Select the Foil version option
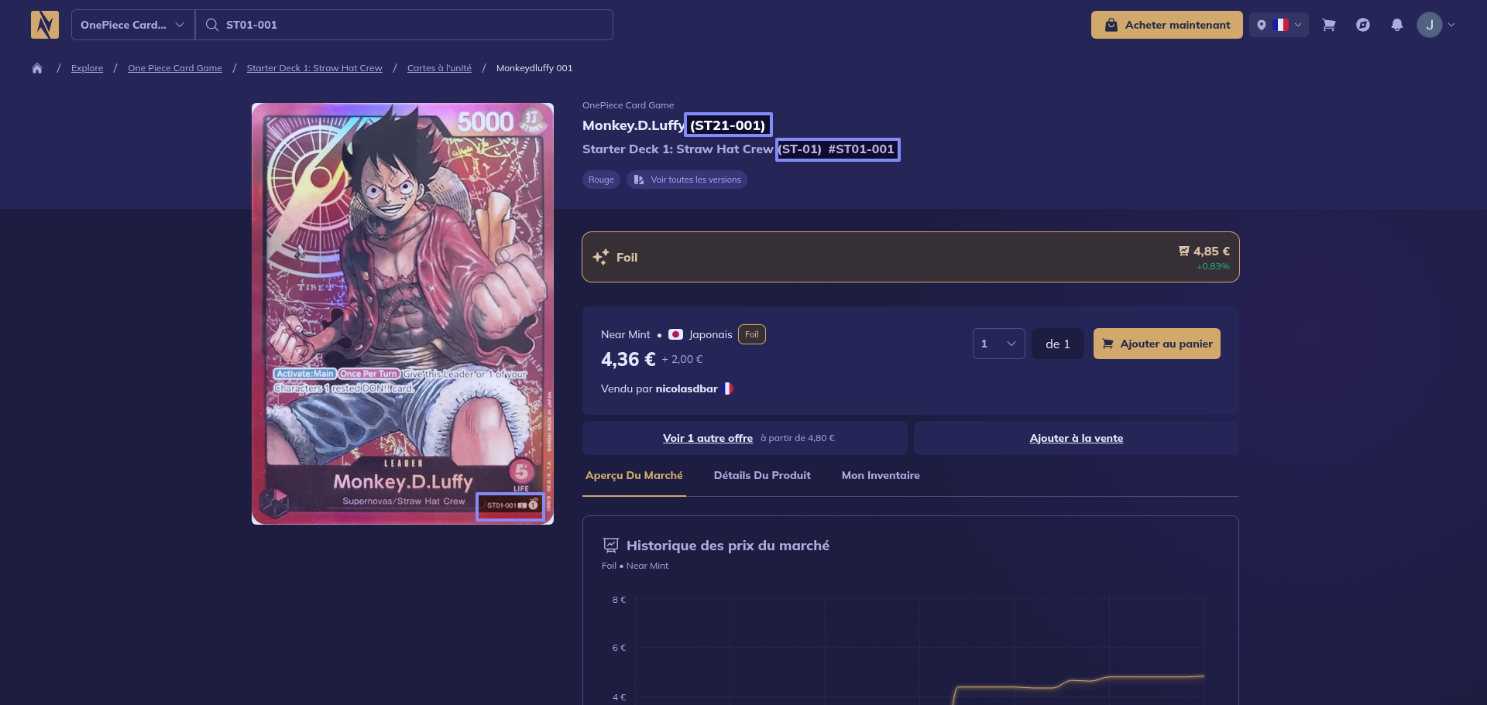 (910, 257)
